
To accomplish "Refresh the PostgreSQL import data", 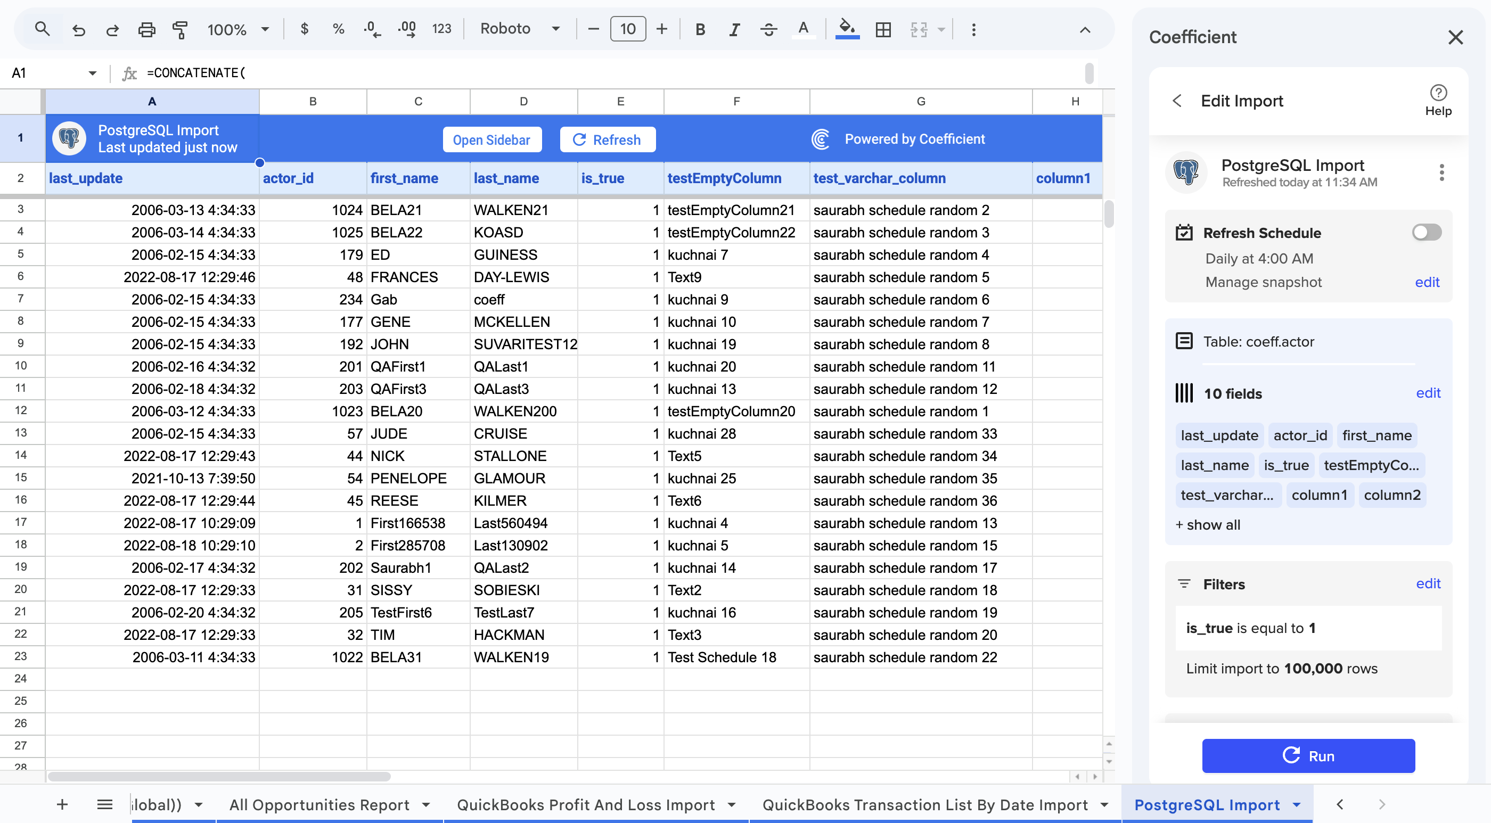I will [x=607, y=139].
